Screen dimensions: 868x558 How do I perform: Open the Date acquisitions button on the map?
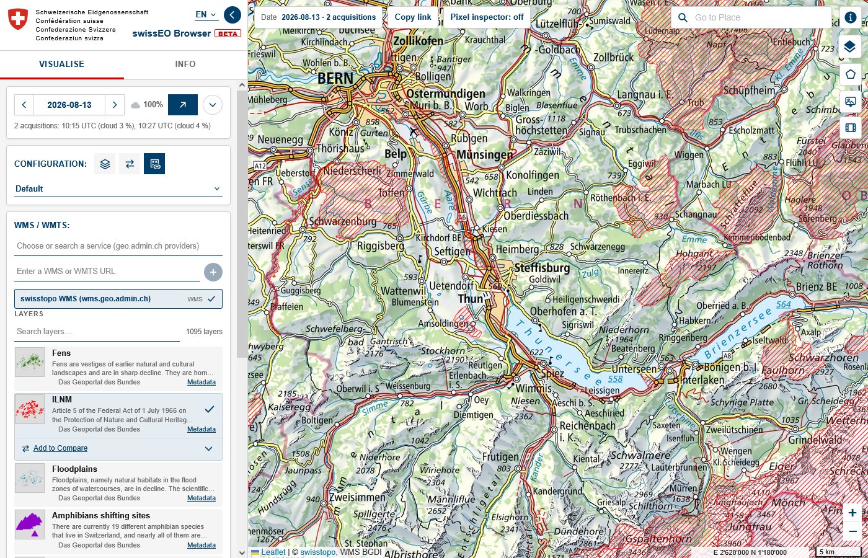tap(319, 17)
